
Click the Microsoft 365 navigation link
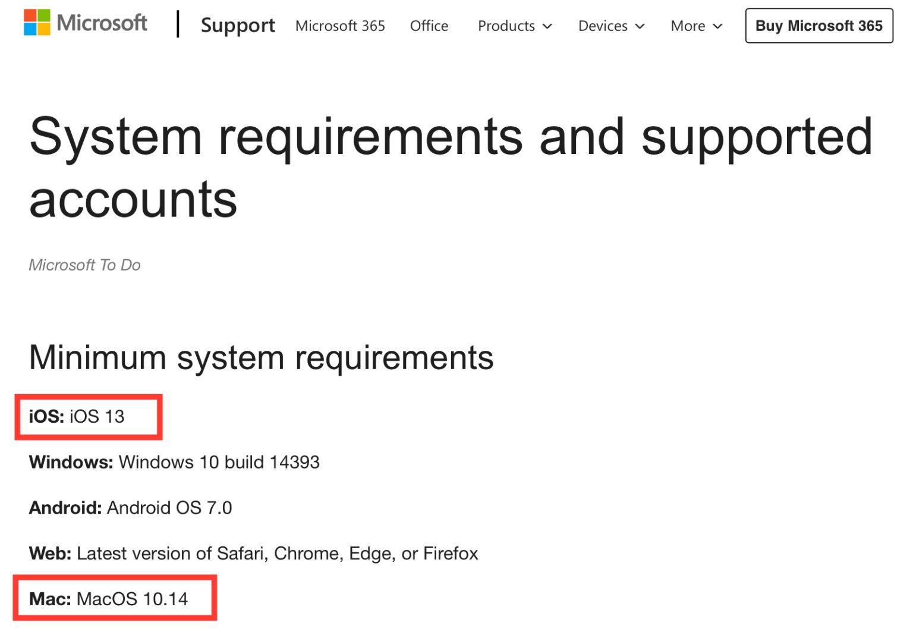[340, 27]
